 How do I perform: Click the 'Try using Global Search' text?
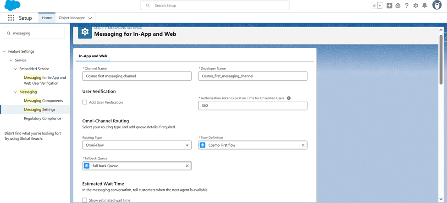tap(23, 138)
